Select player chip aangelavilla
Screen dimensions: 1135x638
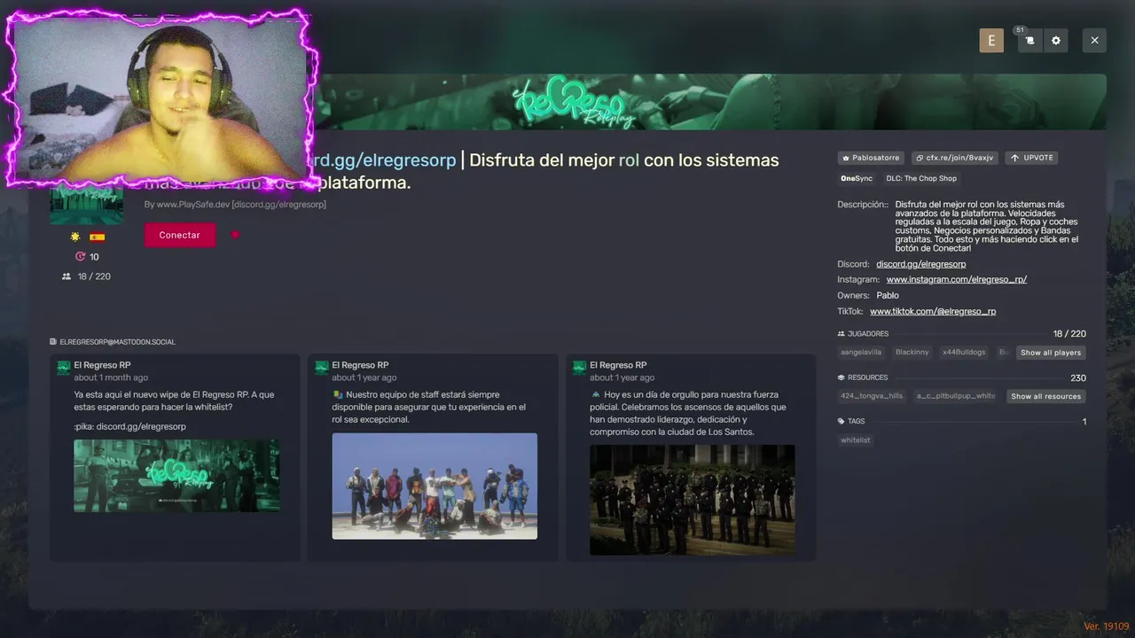pyautogui.click(x=861, y=353)
